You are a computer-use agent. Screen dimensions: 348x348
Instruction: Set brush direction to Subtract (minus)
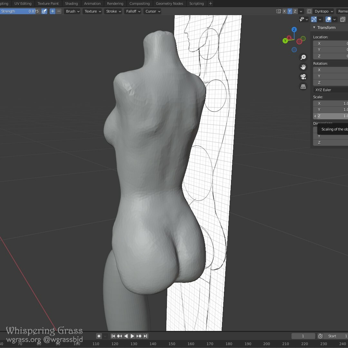(x=59, y=11)
